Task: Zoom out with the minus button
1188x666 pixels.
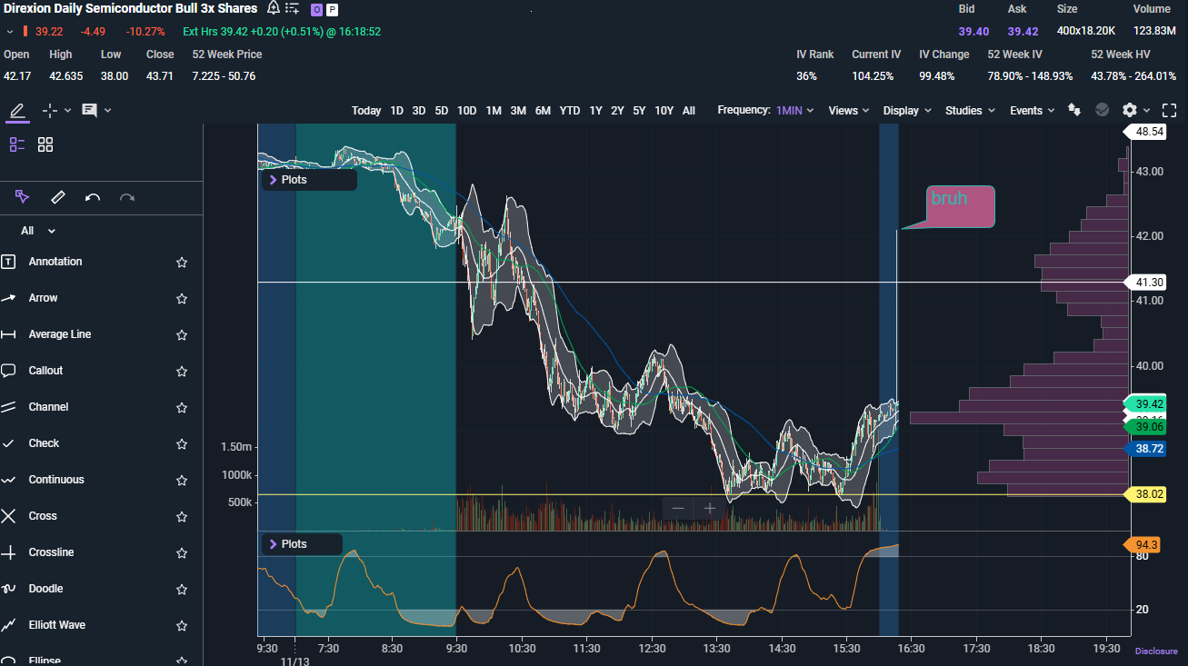Action: 678,508
